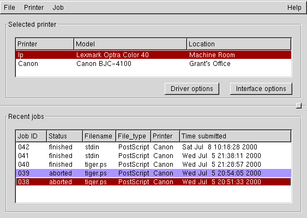Click the pane divider sash handle
The image size is (307, 218).
pyautogui.click(x=299, y=106)
